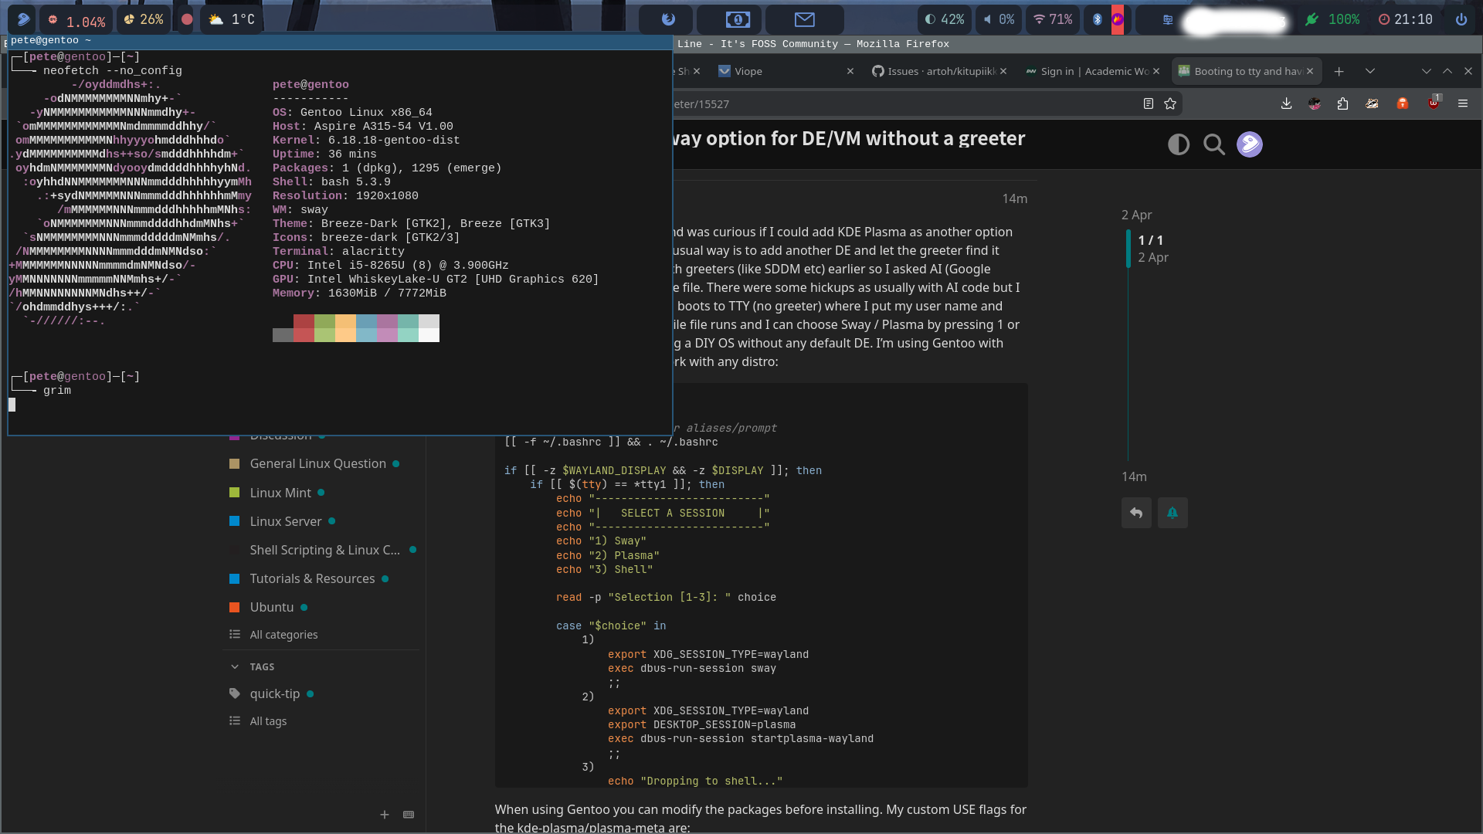Image resolution: width=1483 pixels, height=834 pixels.
Task: Open All categories in the sidebar
Action: [283, 635]
